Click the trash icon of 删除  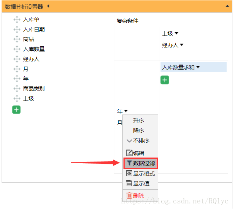coord(129,195)
